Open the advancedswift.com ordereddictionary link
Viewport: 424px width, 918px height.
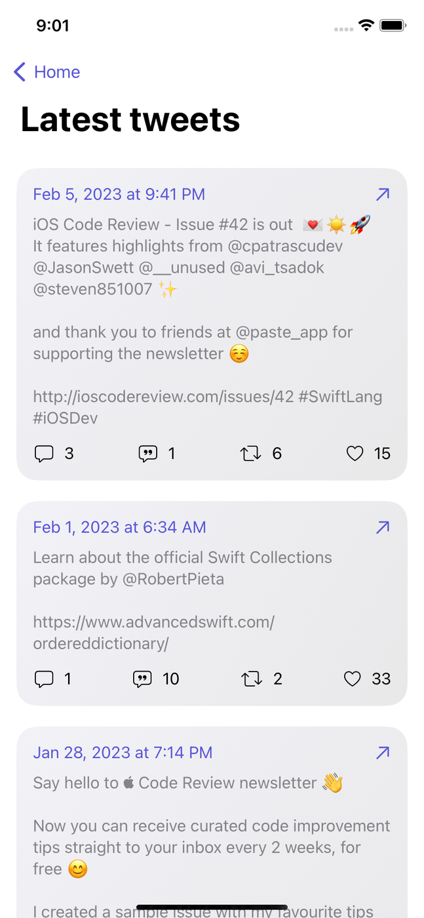(153, 633)
